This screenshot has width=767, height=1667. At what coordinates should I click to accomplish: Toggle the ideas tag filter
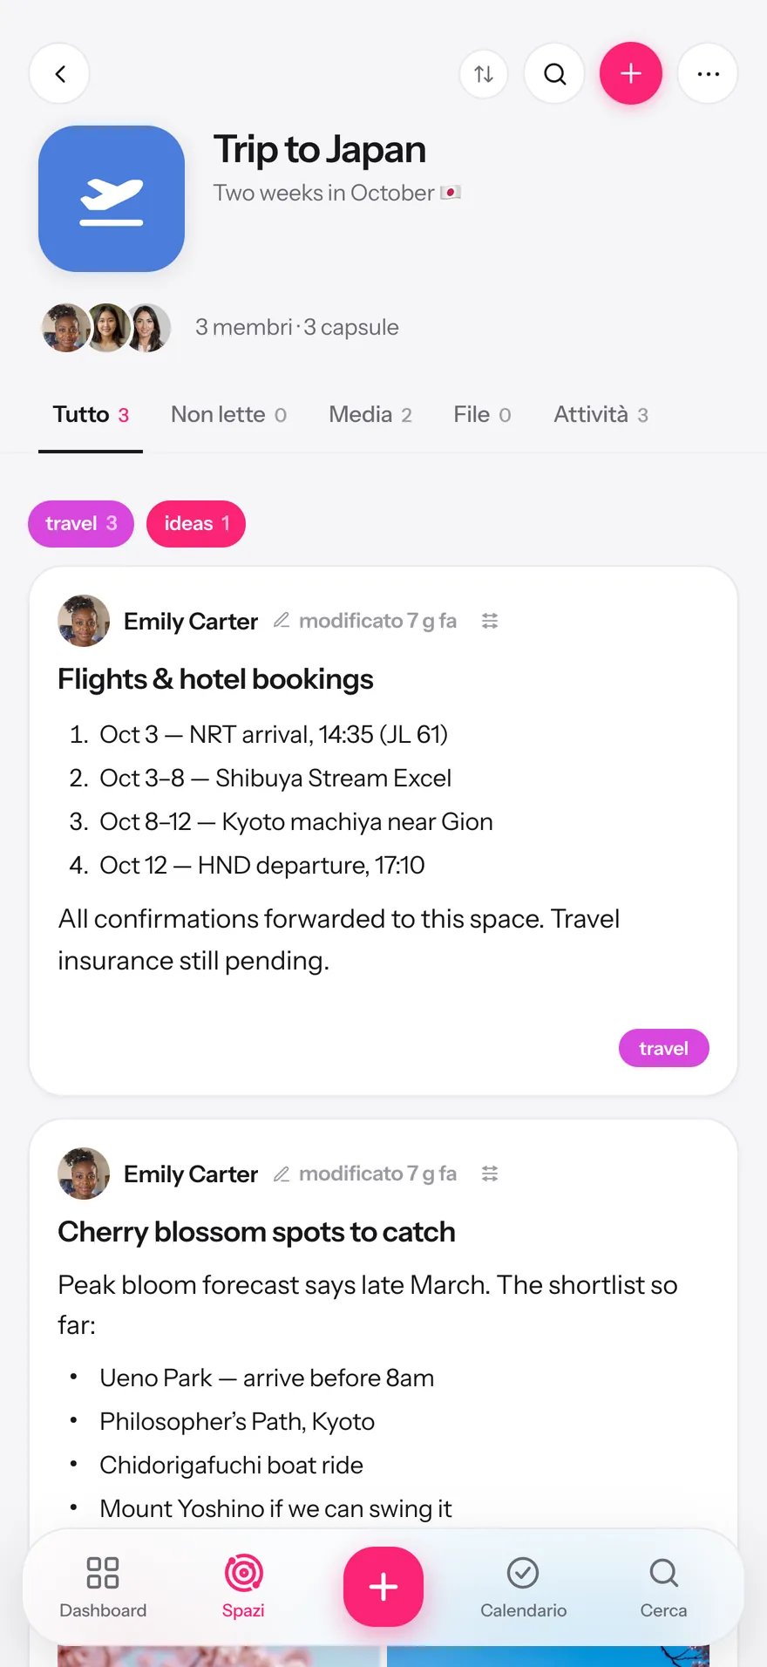click(x=196, y=524)
